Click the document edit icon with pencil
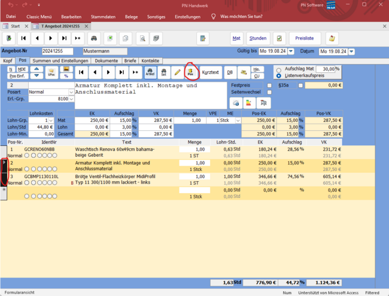The height and width of the screenshot is (296, 389). point(203,38)
